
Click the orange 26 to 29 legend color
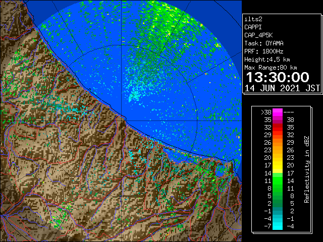tap(278, 143)
